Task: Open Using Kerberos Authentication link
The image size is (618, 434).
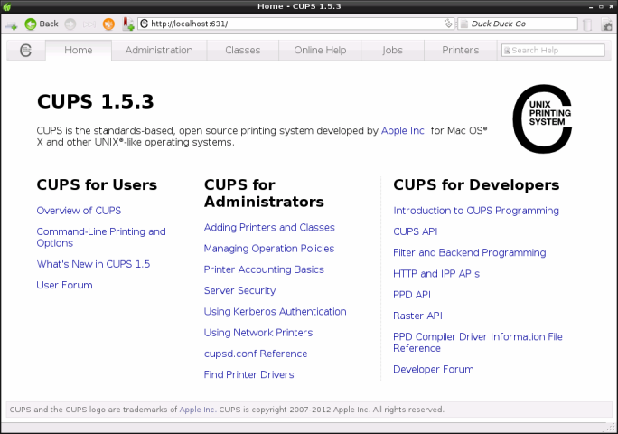Action: point(275,311)
